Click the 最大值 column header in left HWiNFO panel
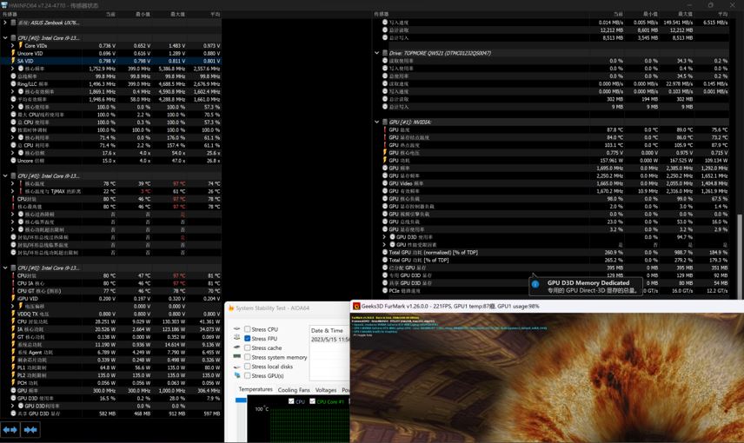 click(x=177, y=14)
